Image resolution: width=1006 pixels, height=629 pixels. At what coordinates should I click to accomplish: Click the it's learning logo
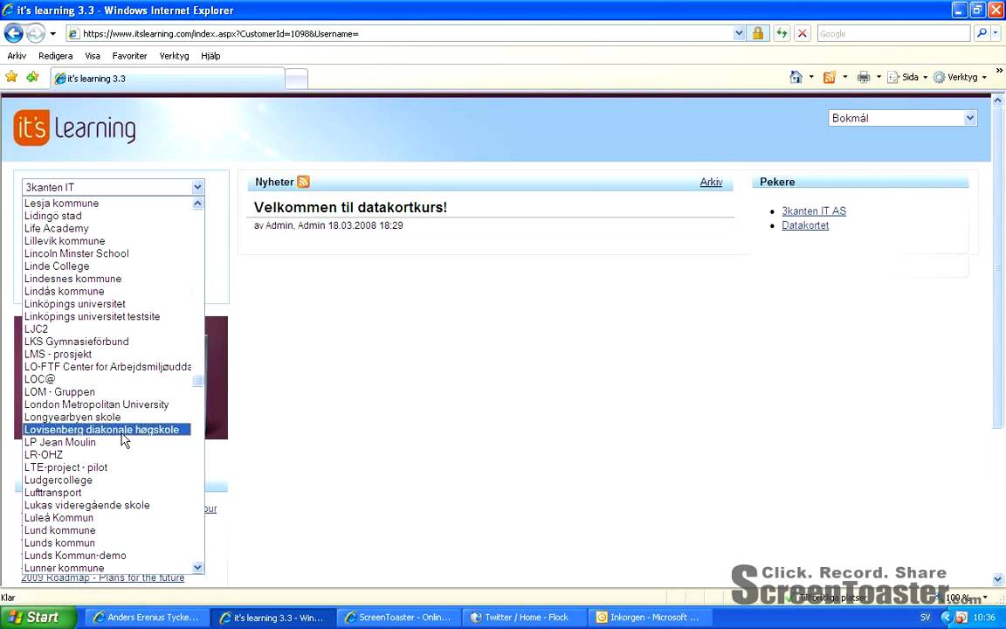click(74, 128)
